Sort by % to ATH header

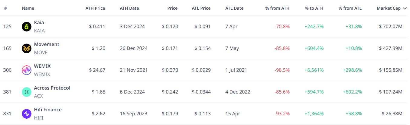pyautogui.click(x=314, y=8)
